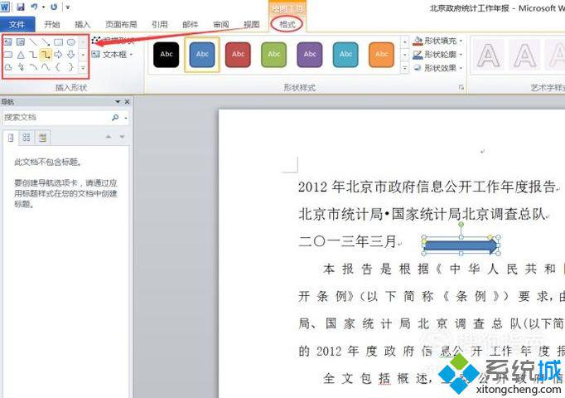
Task: Browse pages tab in navigation pane
Action: (x=27, y=138)
